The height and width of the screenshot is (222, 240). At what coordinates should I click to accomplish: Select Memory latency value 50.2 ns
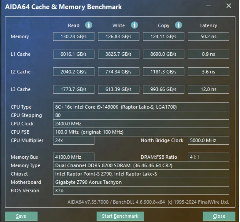pyautogui.click(x=208, y=36)
